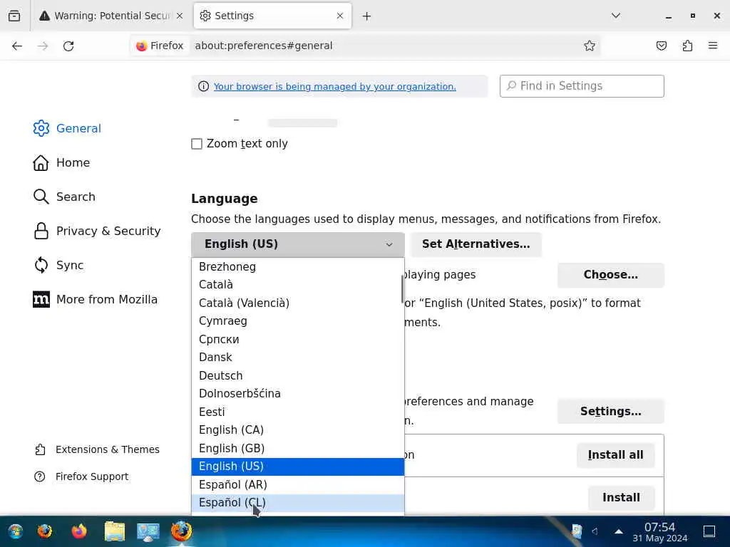Click the language list scrollbar thumb
The image size is (730, 547).
402,289
